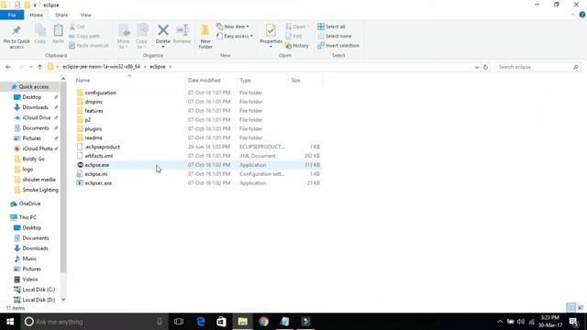
Task: Click Invert selection in ribbon
Action: [338, 45]
